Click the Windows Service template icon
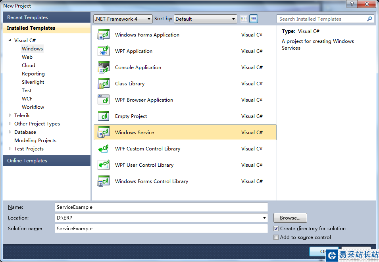 tap(104, 132)
